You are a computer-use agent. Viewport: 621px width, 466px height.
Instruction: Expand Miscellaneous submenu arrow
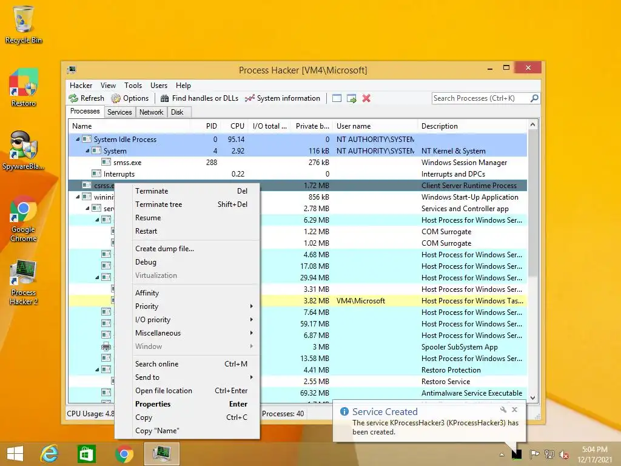(x=252, y=333)
